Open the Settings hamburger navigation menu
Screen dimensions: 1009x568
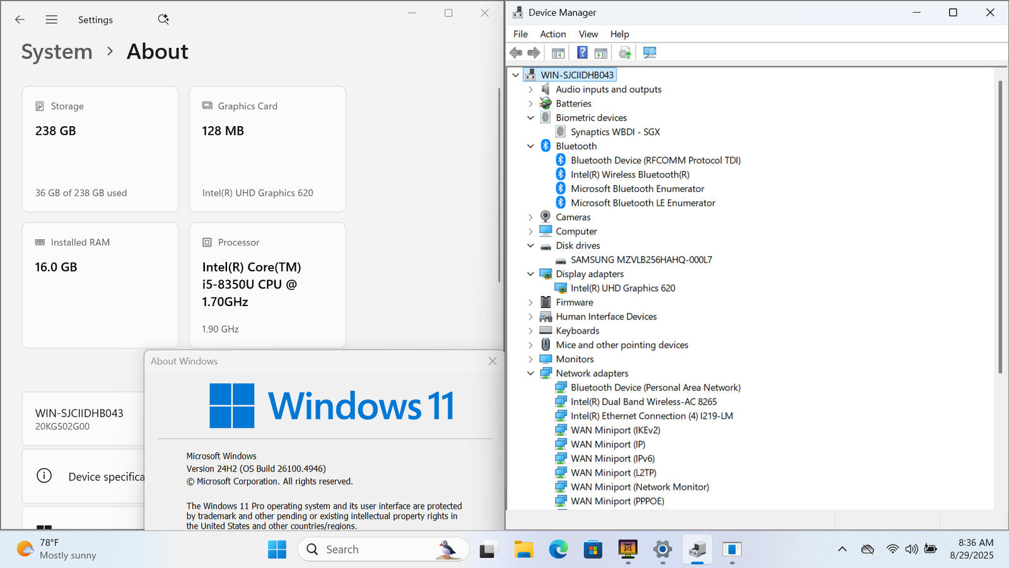[52, 20]
